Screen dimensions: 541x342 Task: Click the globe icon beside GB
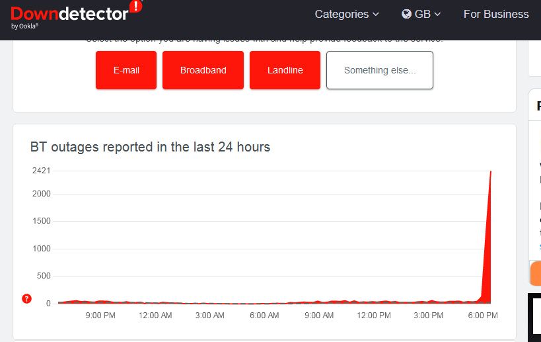(x=406, y=14)
